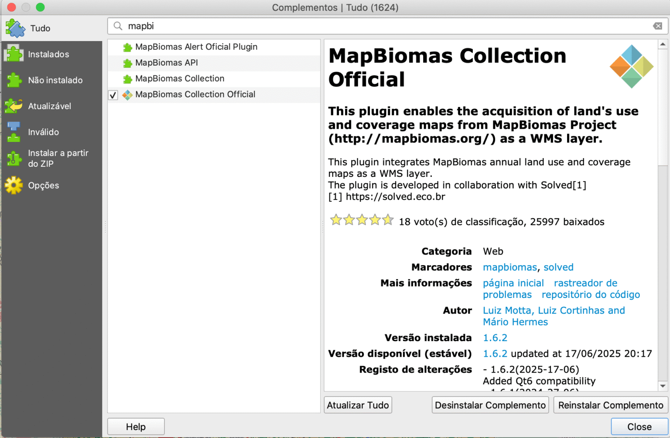This screenshot has width=670, height=438.
Task: Open Instalar a partir do ZIP icon
Action: click(x=14, y=158)
